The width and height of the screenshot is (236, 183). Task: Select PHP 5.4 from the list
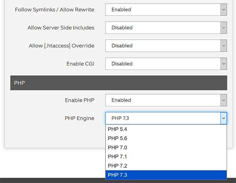coord(166,129)
